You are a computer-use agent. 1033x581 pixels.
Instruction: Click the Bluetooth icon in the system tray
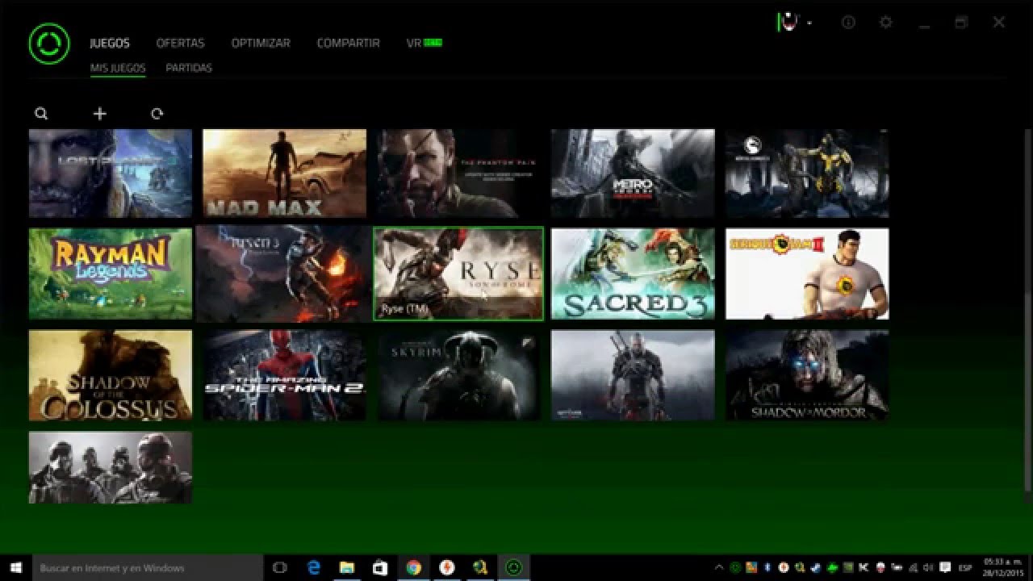point(767,567)
